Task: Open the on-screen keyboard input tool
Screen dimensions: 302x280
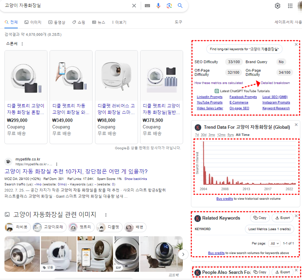Action: (x=147, y=5)
